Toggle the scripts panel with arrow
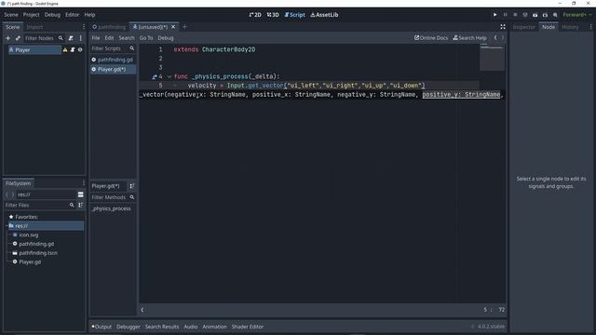Viewport: 596px width, 335px height. coord(142,310)
